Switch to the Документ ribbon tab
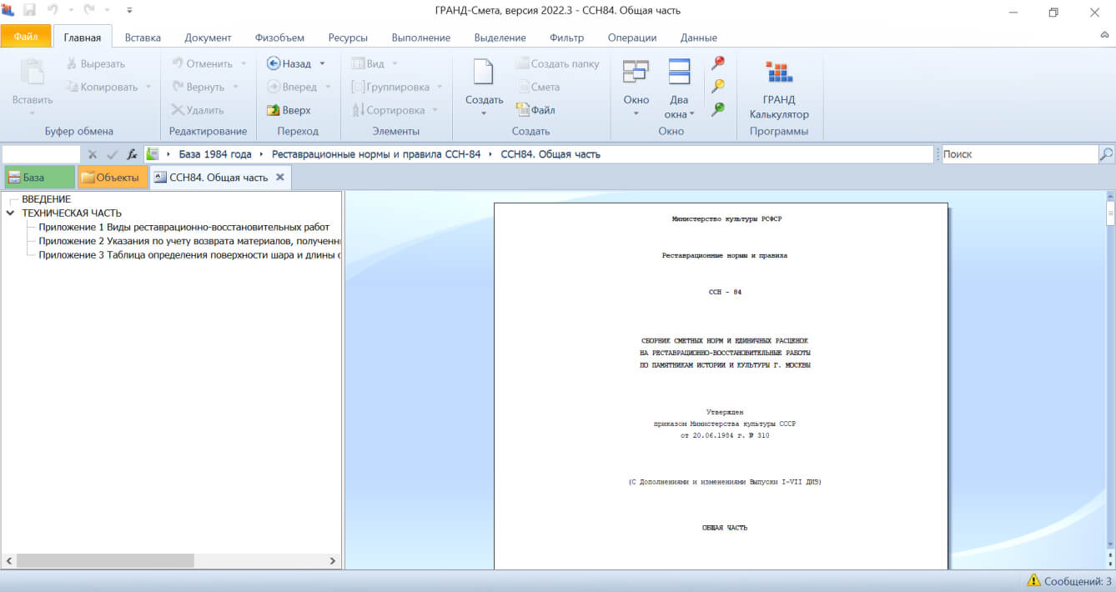Screen dimensions: 1116x592 [208, 38]
